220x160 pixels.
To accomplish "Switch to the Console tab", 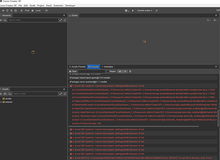I will 94,67.
